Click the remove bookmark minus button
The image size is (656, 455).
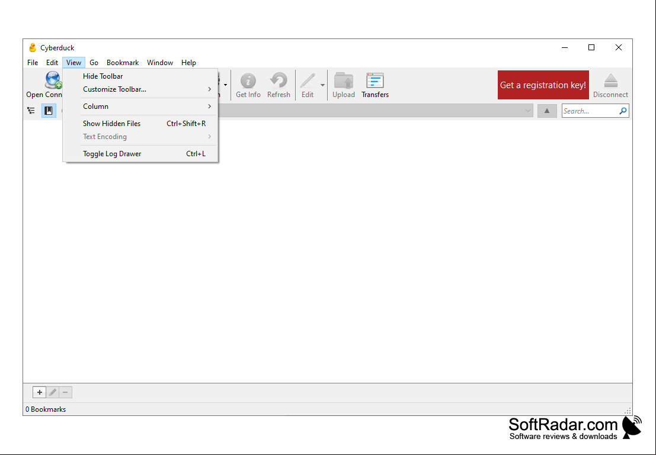[65, 392]
